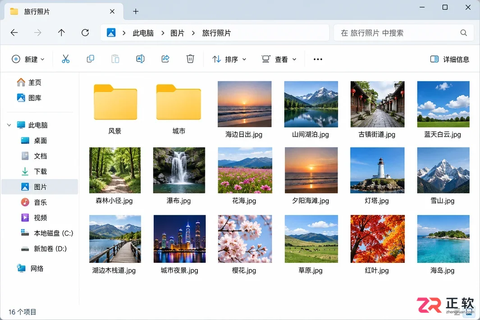Go back with the left arrow

click(x=14, y=33)
